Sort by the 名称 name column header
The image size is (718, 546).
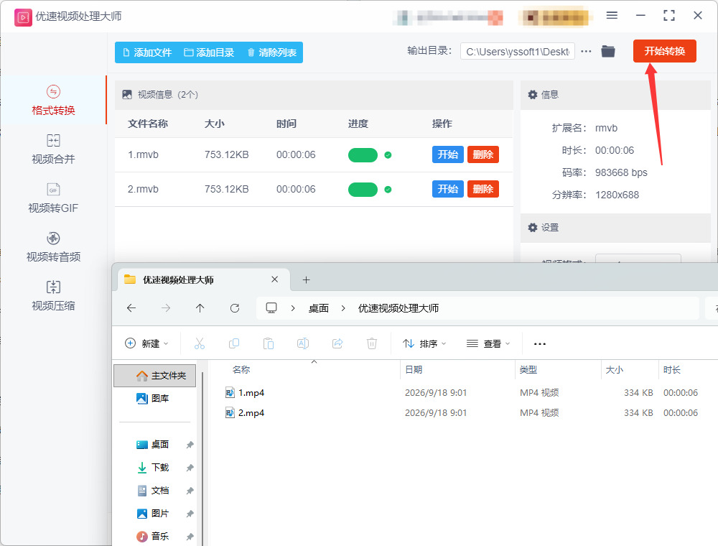tap(241, 370)
